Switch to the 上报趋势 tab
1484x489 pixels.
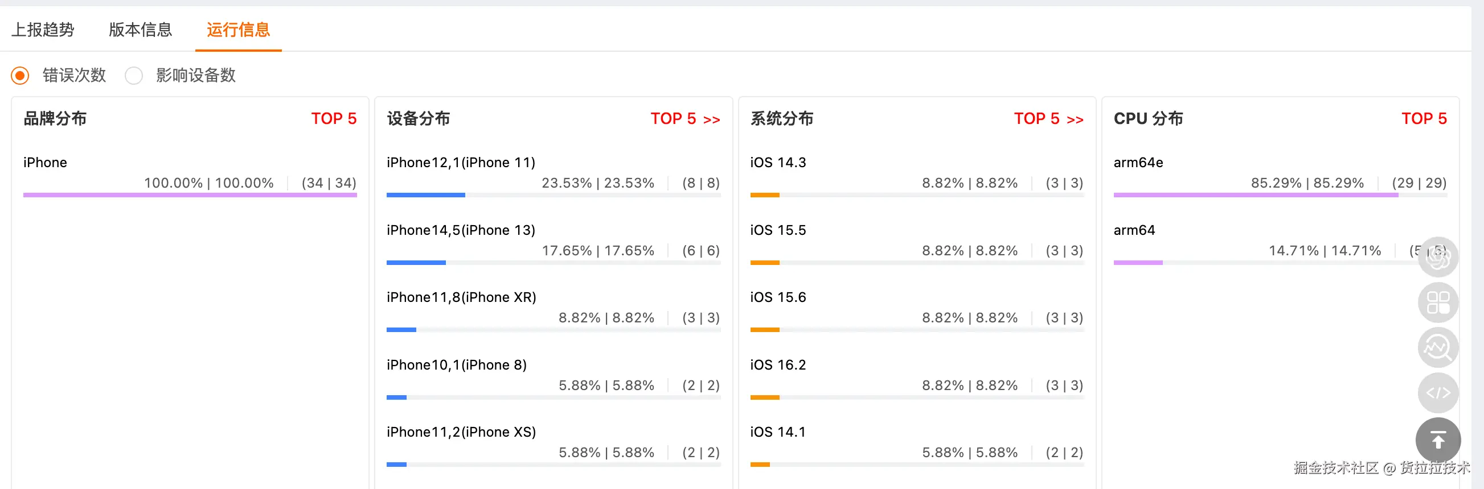pos(43,30)
